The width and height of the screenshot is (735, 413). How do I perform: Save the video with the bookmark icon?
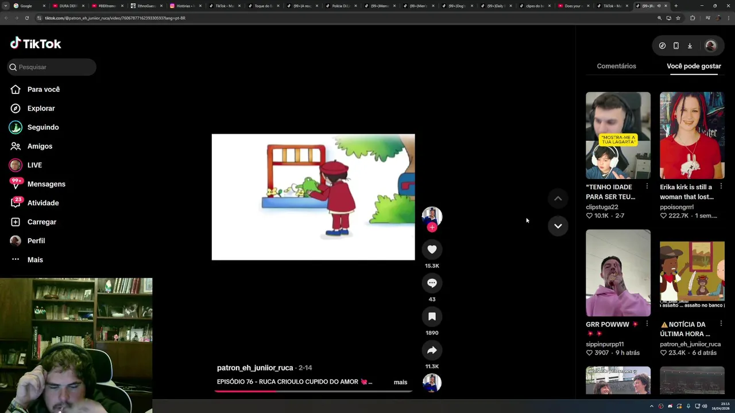click(432, 316)
